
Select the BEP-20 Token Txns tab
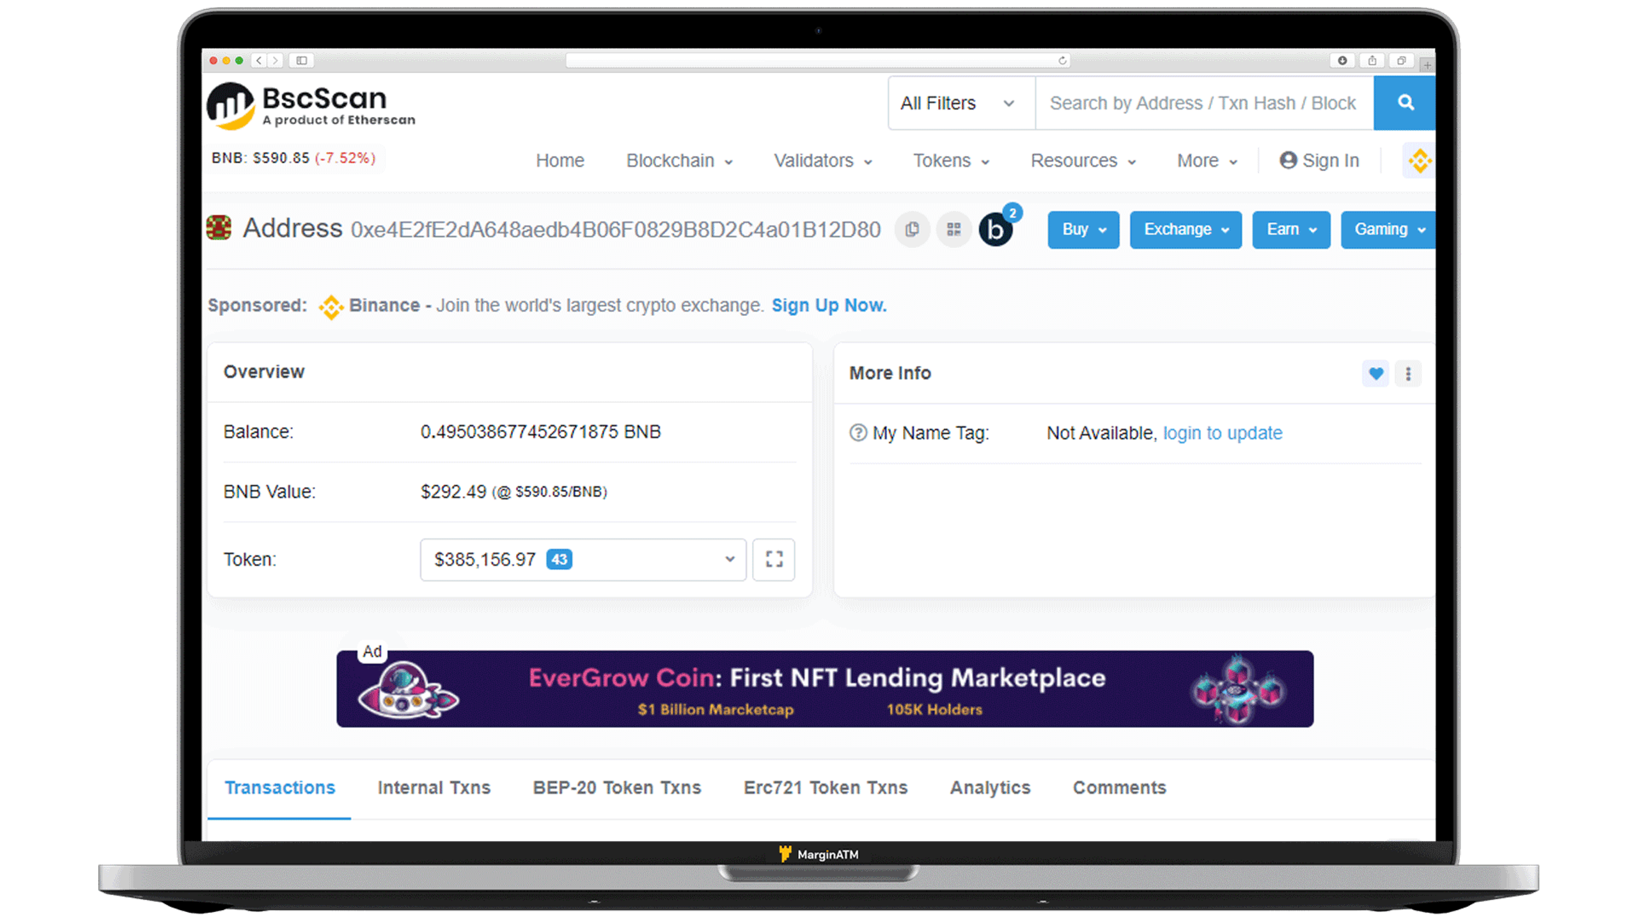click(616, 787)
